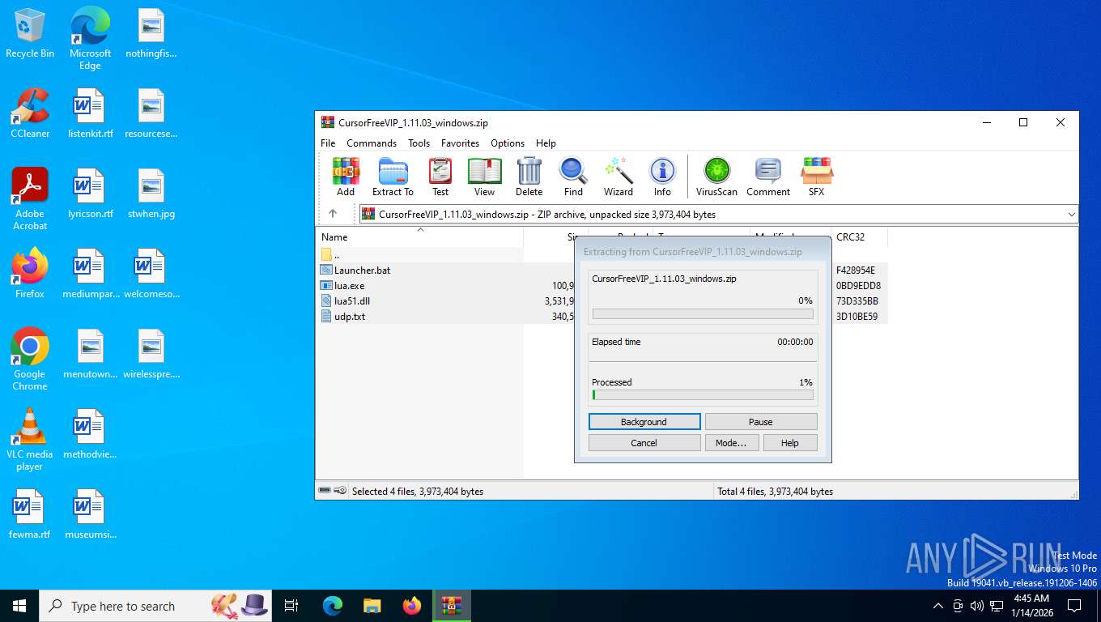Viewport: 1101px width, 622px height.
Task: Click the Find magnifier icon
Action: point(573,177)
